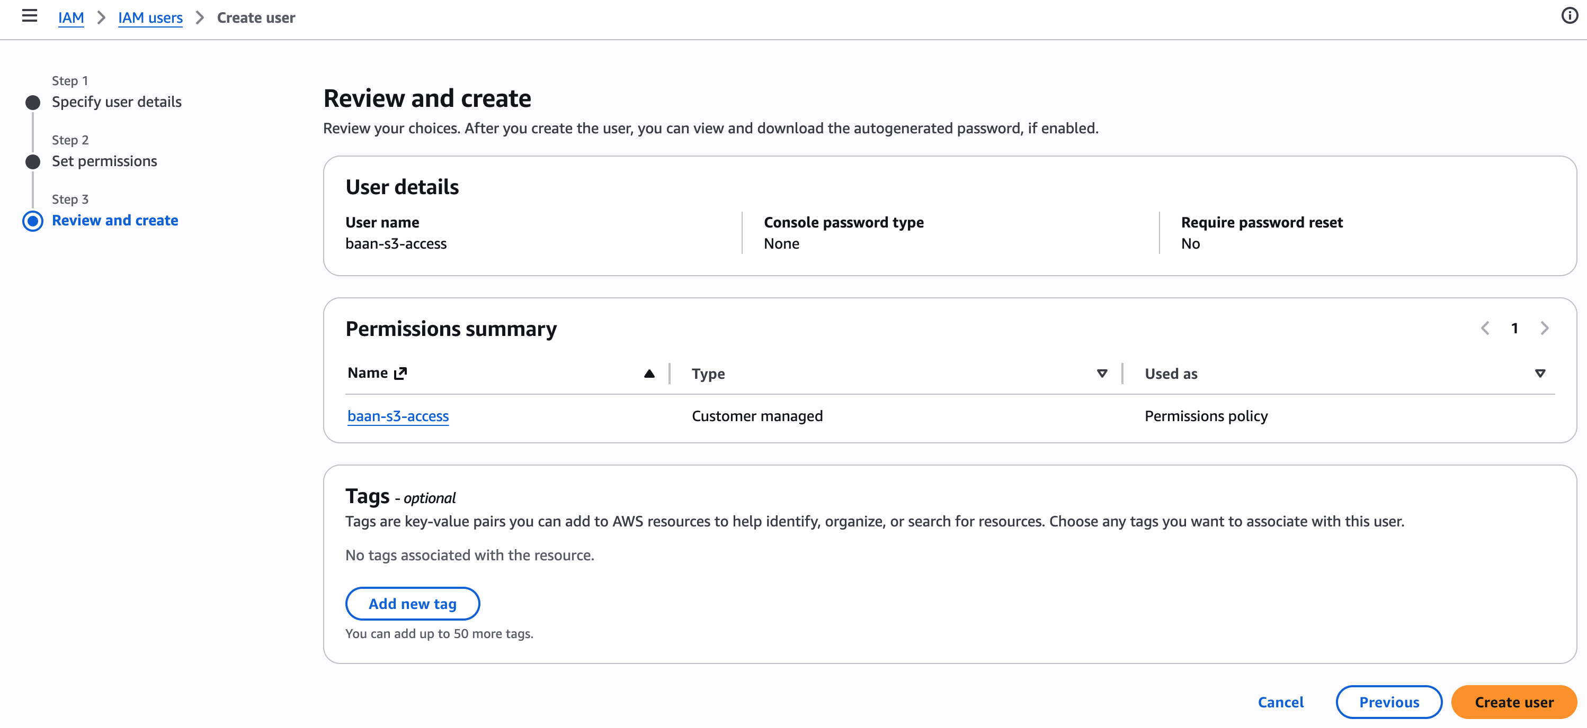
Task: Click the user name value baan-s3-access
Action: (x=396, y=244)
